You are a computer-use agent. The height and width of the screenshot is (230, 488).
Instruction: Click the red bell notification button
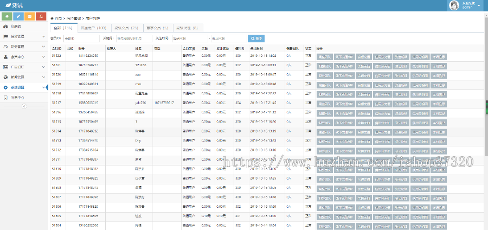pos(42,17)
